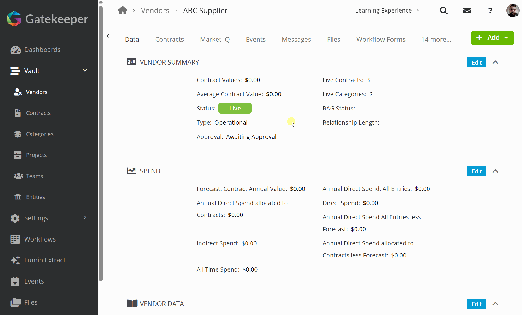Open Categories under Vault

[x=40, y=134]
